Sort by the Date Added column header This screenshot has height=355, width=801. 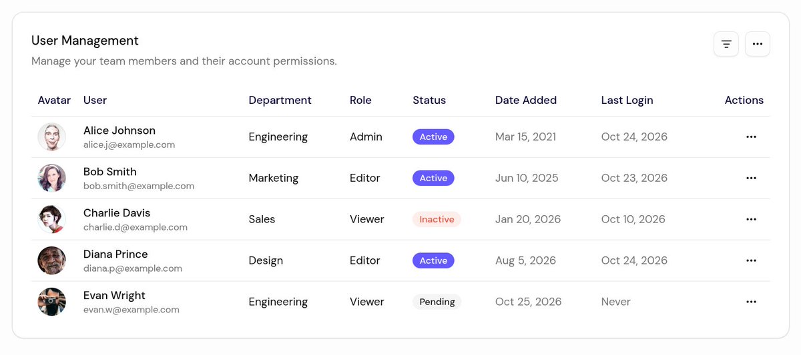pyautogui.click(x=526, y=100)
